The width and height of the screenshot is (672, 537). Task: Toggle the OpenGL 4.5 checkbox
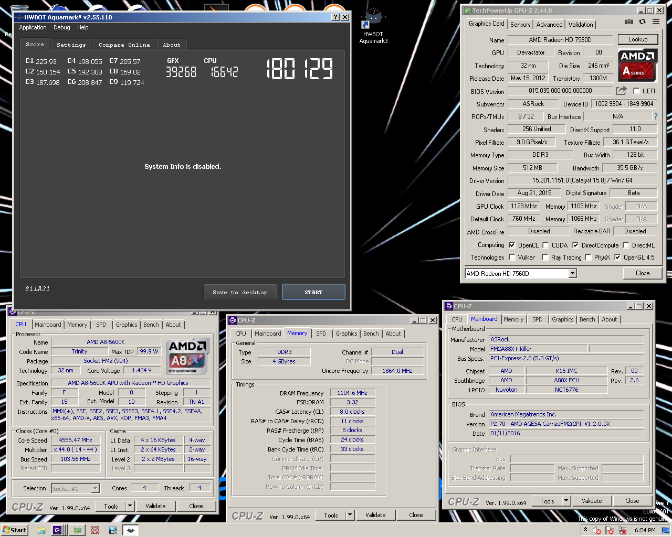617,257
